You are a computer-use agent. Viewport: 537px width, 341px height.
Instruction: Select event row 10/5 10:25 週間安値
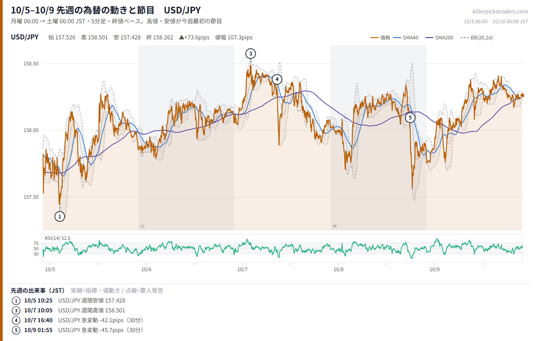[x=69, y=301]
